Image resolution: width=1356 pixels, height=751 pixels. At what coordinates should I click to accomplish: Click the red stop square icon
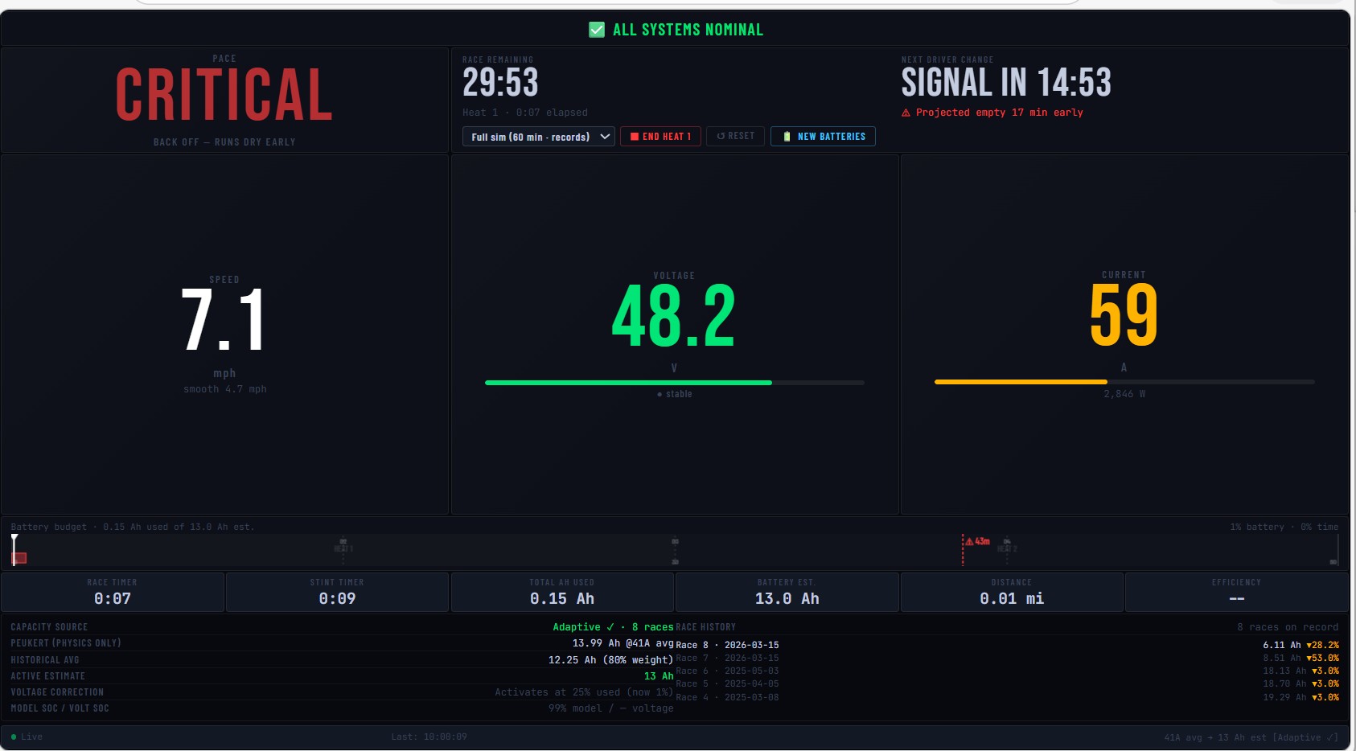click(x=635, y=137)
